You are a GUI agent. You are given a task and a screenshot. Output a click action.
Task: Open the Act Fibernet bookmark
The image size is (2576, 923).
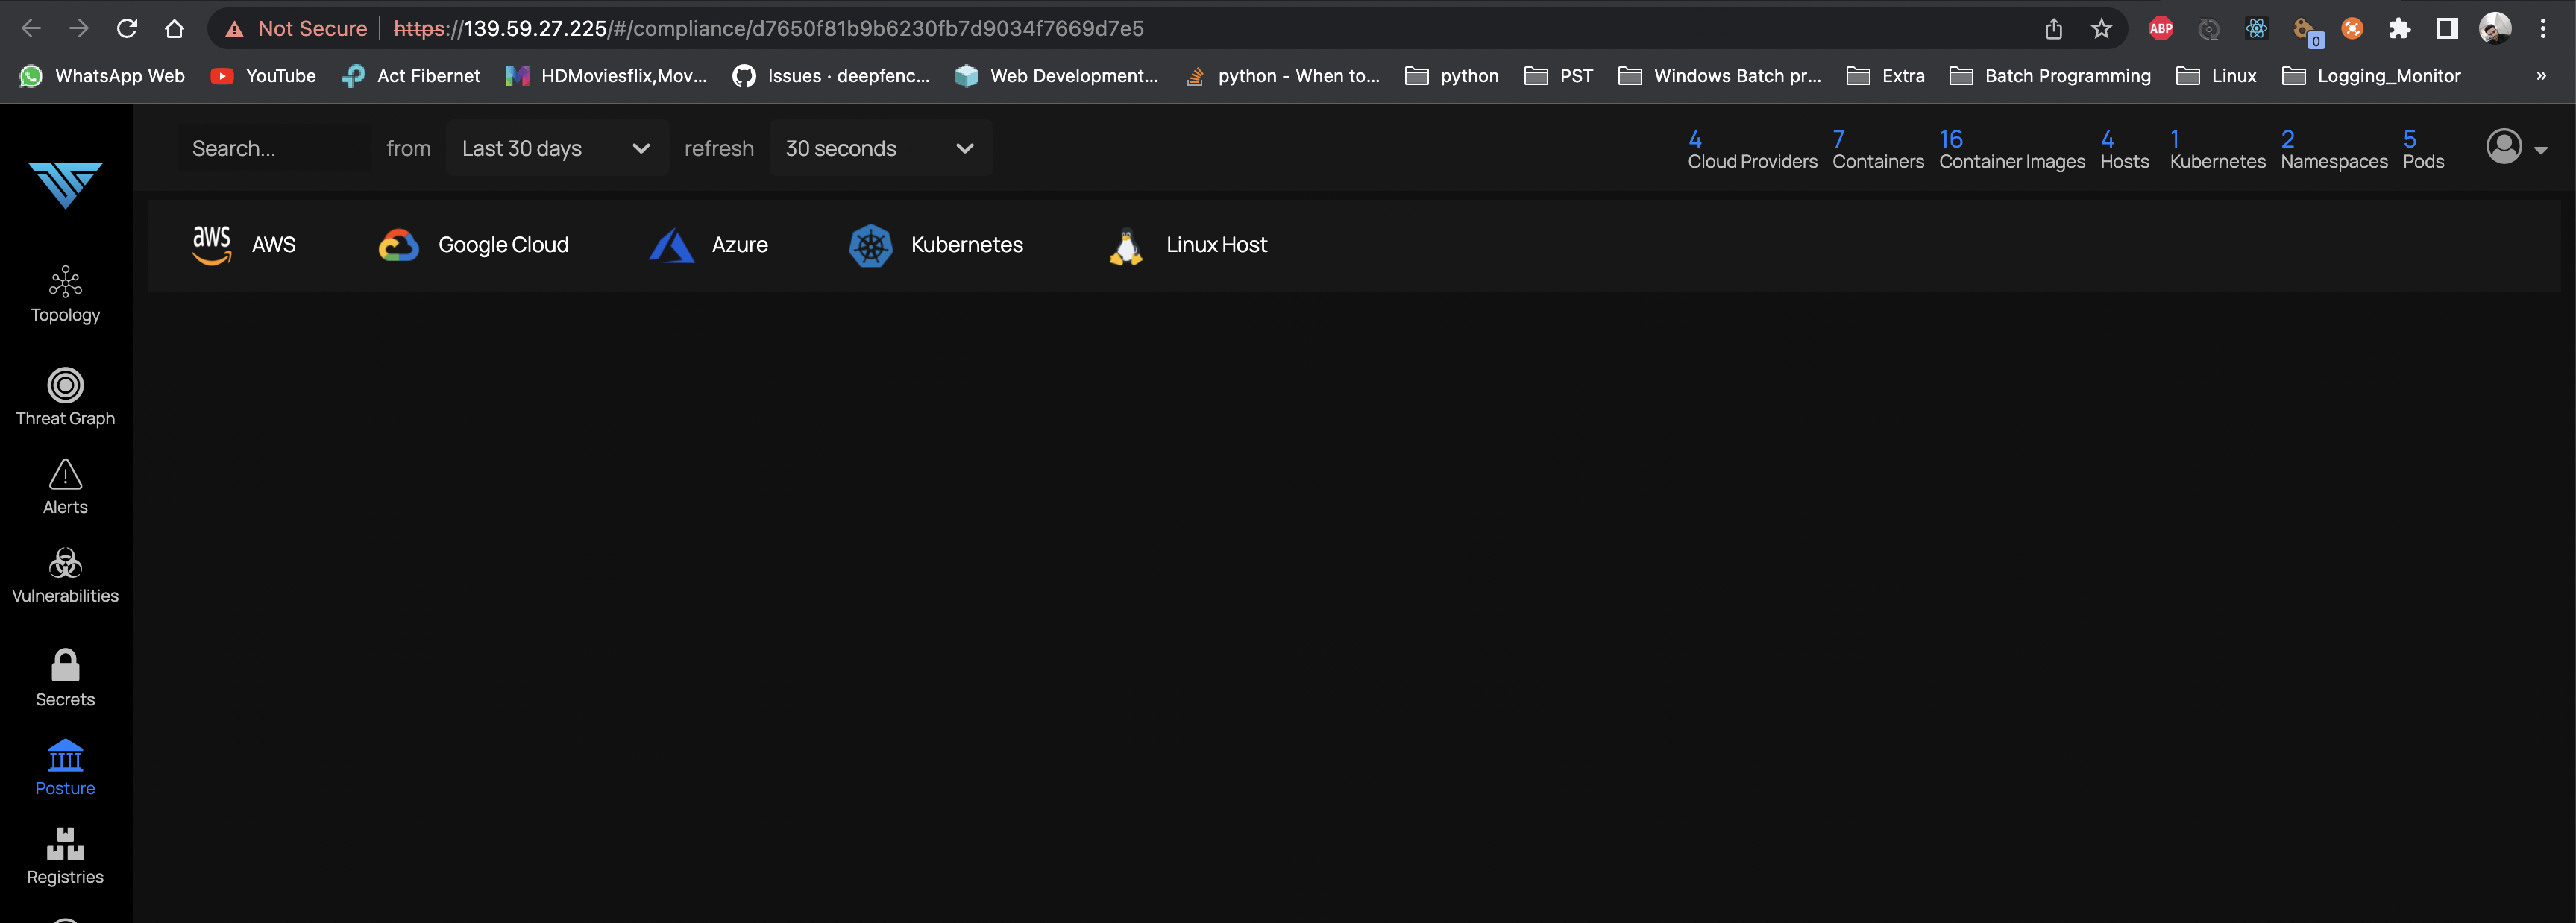pos(411,76)
